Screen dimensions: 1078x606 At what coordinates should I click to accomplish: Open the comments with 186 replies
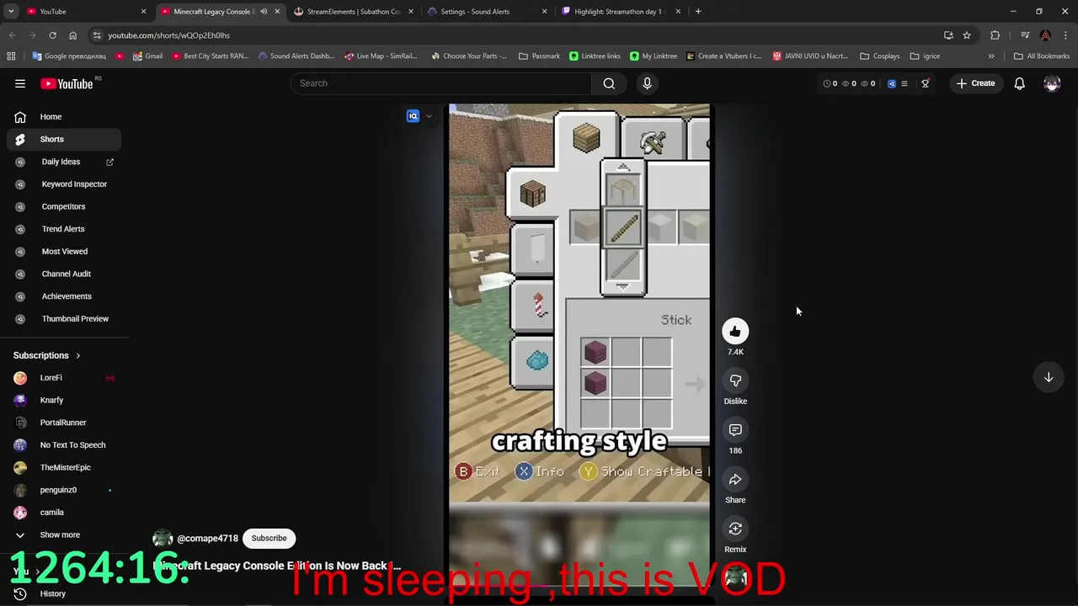pos(735,430)
